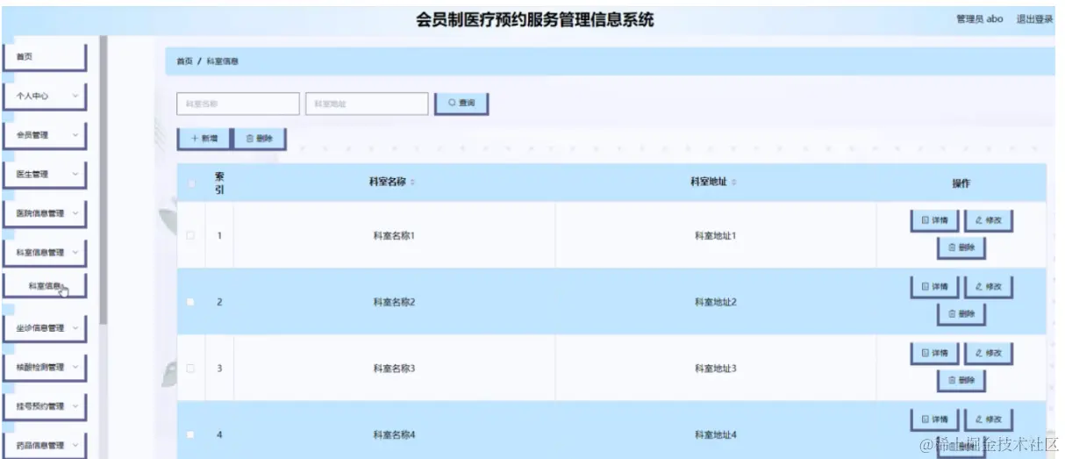Click the sidebar vertical scrollbar
Screen dimensions: 1065x459
tap(104, 180)
